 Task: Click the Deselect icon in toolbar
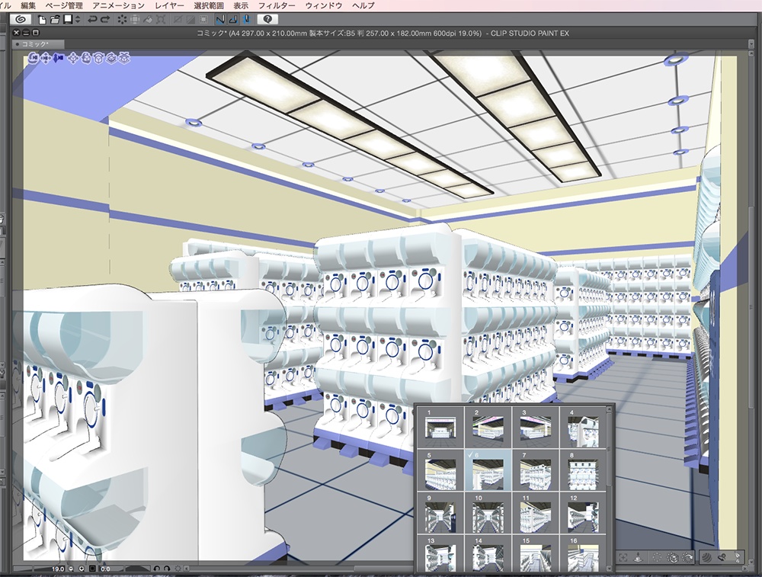click(x=178, y=20)
